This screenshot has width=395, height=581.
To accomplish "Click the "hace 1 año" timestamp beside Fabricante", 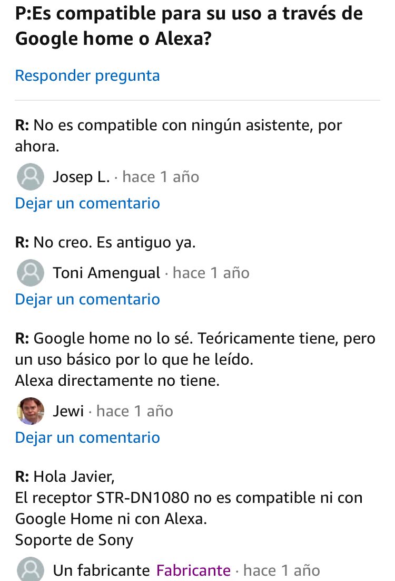I will pos(282,570).
